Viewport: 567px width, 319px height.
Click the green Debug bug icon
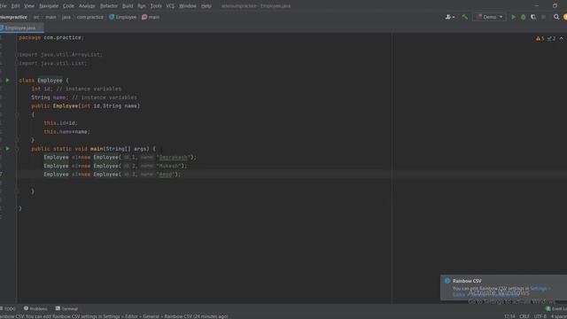(x=523, y=17)
